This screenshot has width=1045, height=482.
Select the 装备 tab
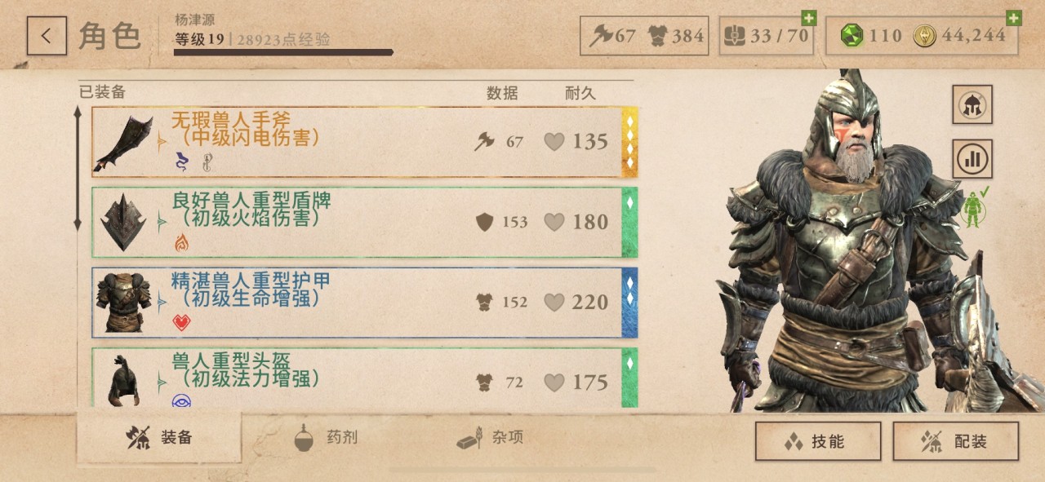pyautogui.click(x=159, y=438)
